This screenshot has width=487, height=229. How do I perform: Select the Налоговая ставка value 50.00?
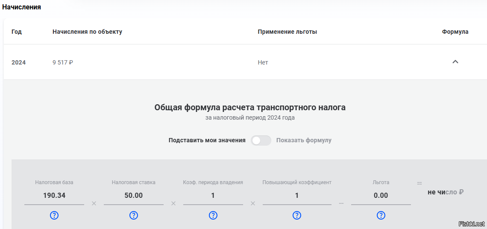134,196
